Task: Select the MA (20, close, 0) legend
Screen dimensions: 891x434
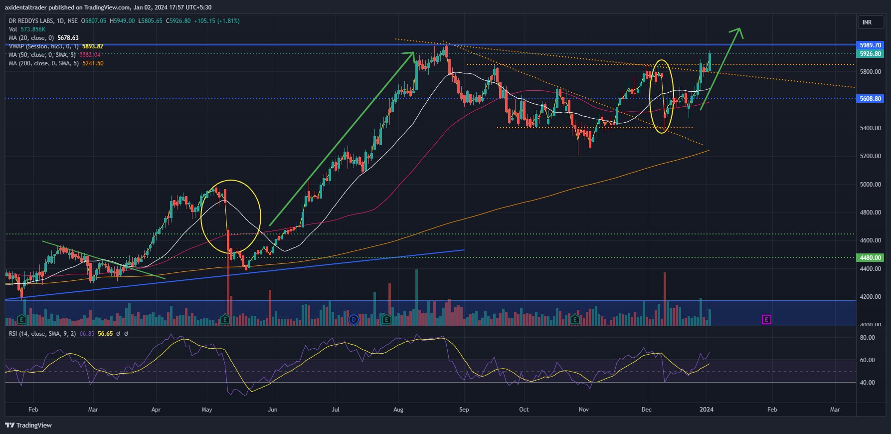Action: (31, 38)
